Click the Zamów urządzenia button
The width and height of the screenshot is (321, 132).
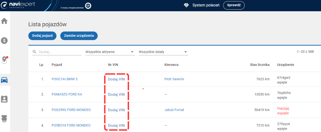click(79, 36)
